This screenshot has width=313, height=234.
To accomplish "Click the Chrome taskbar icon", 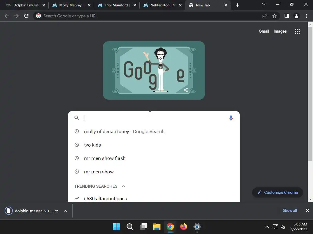I will click(170, 227).
